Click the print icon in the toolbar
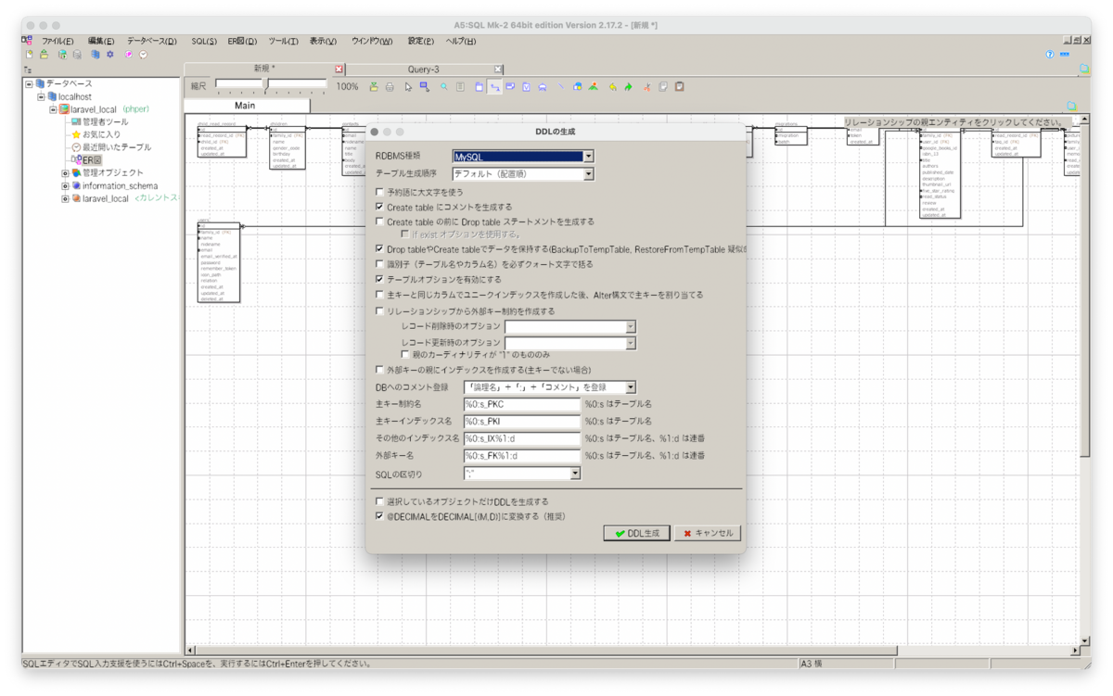The image size is (1113, 696). [388, 86]
